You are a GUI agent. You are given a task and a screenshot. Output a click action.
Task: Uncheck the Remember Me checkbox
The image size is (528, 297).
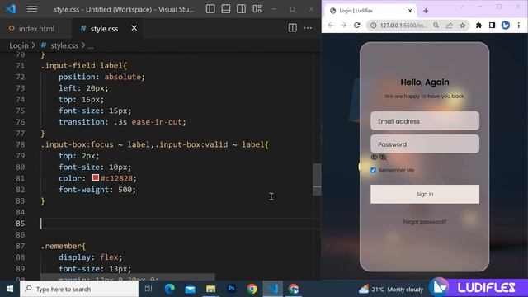(x=373, y=170)
